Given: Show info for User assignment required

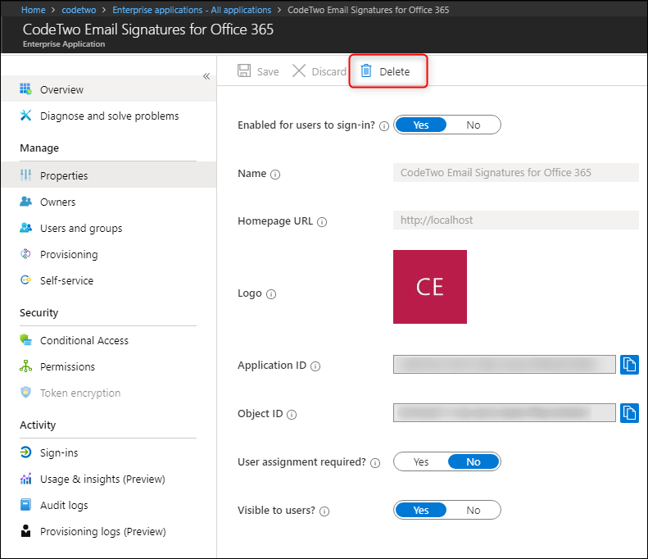Looking at the screenshot, I should click(375, 463).
